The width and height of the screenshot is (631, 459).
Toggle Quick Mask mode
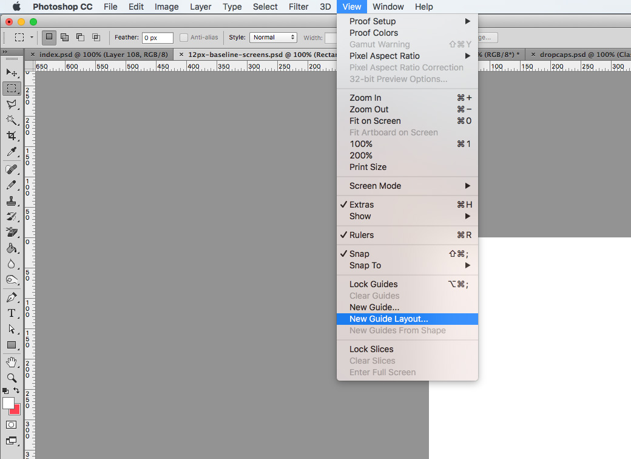(12, 425)
